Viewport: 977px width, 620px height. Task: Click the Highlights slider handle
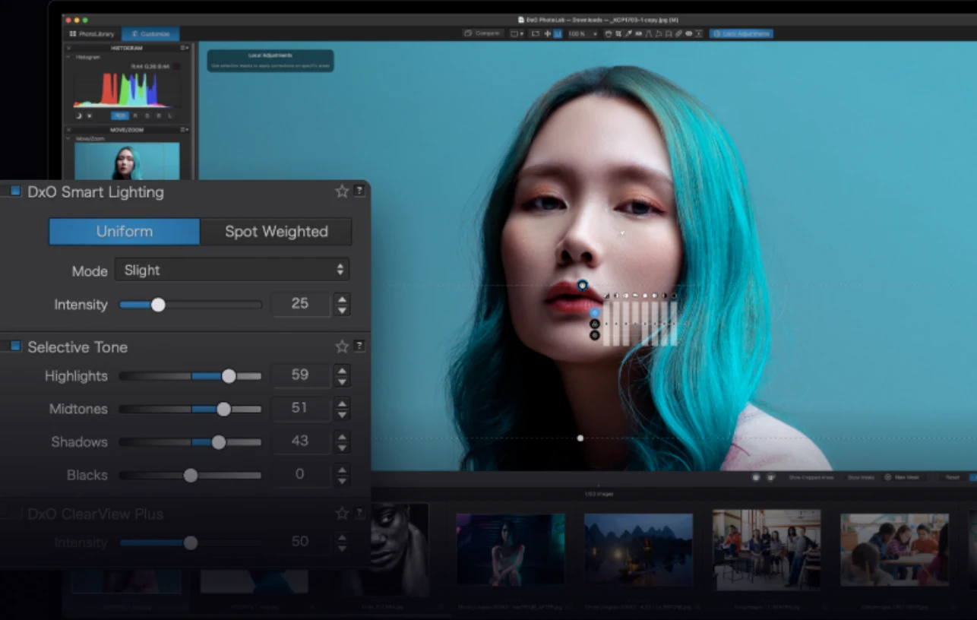coord(229,376)
